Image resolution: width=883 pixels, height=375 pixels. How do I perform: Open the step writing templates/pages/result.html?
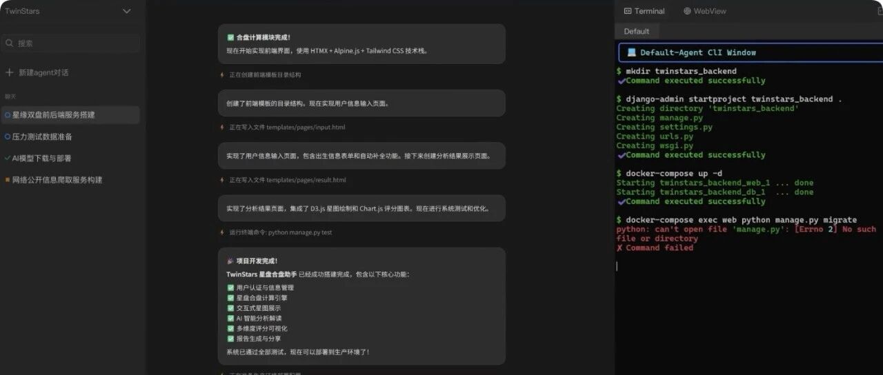pos(288,180)
